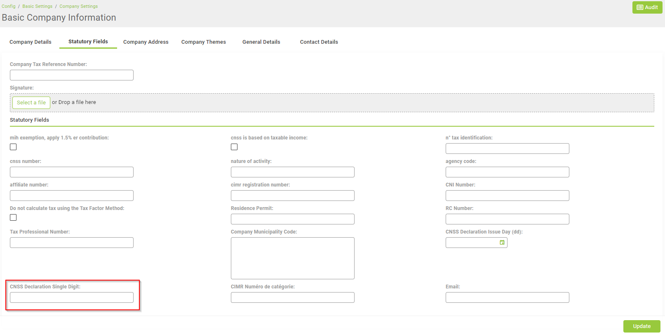Enable mih exemption 1.5% er contribution checkbox
This screenshot has height=335, width=665.
point(13,147)
